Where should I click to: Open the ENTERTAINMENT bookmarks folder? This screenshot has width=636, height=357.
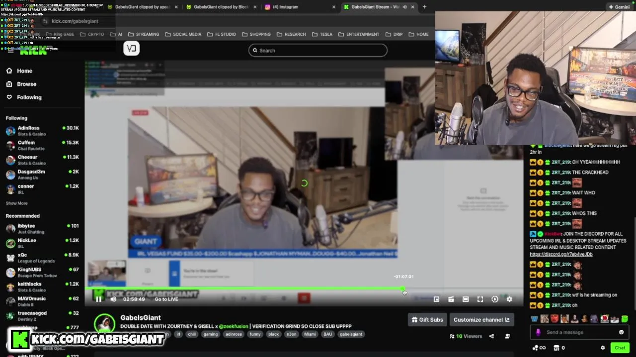359,34
